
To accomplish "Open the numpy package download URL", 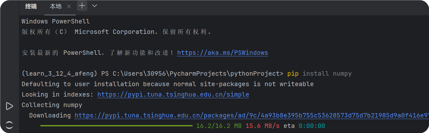I will point(252,115).
